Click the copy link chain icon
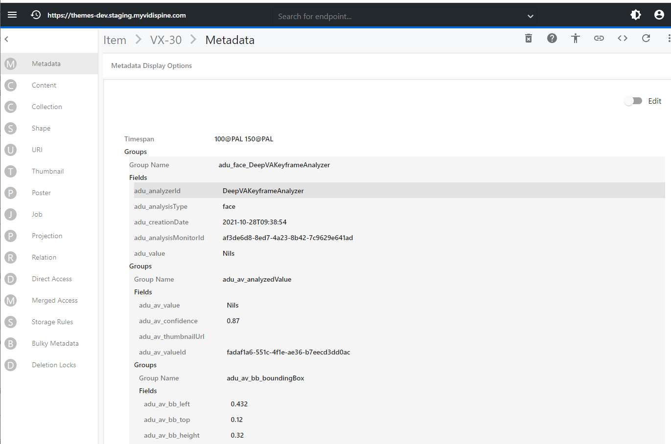 (x=599, y=38)
